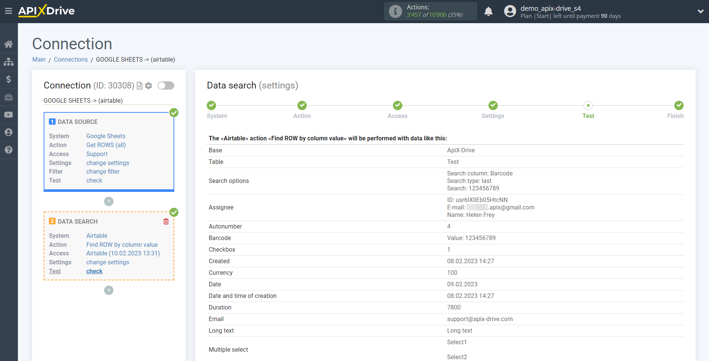Click the ApiX-Drive logo

[46, 11]
